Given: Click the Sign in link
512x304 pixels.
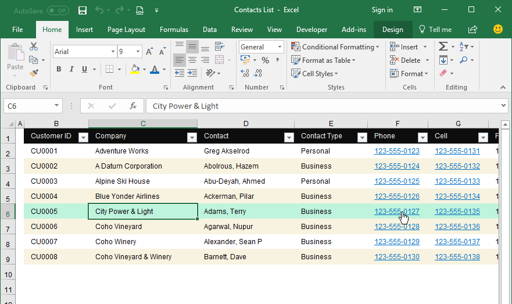Looking at the screenshot, I should click(382, 10).
